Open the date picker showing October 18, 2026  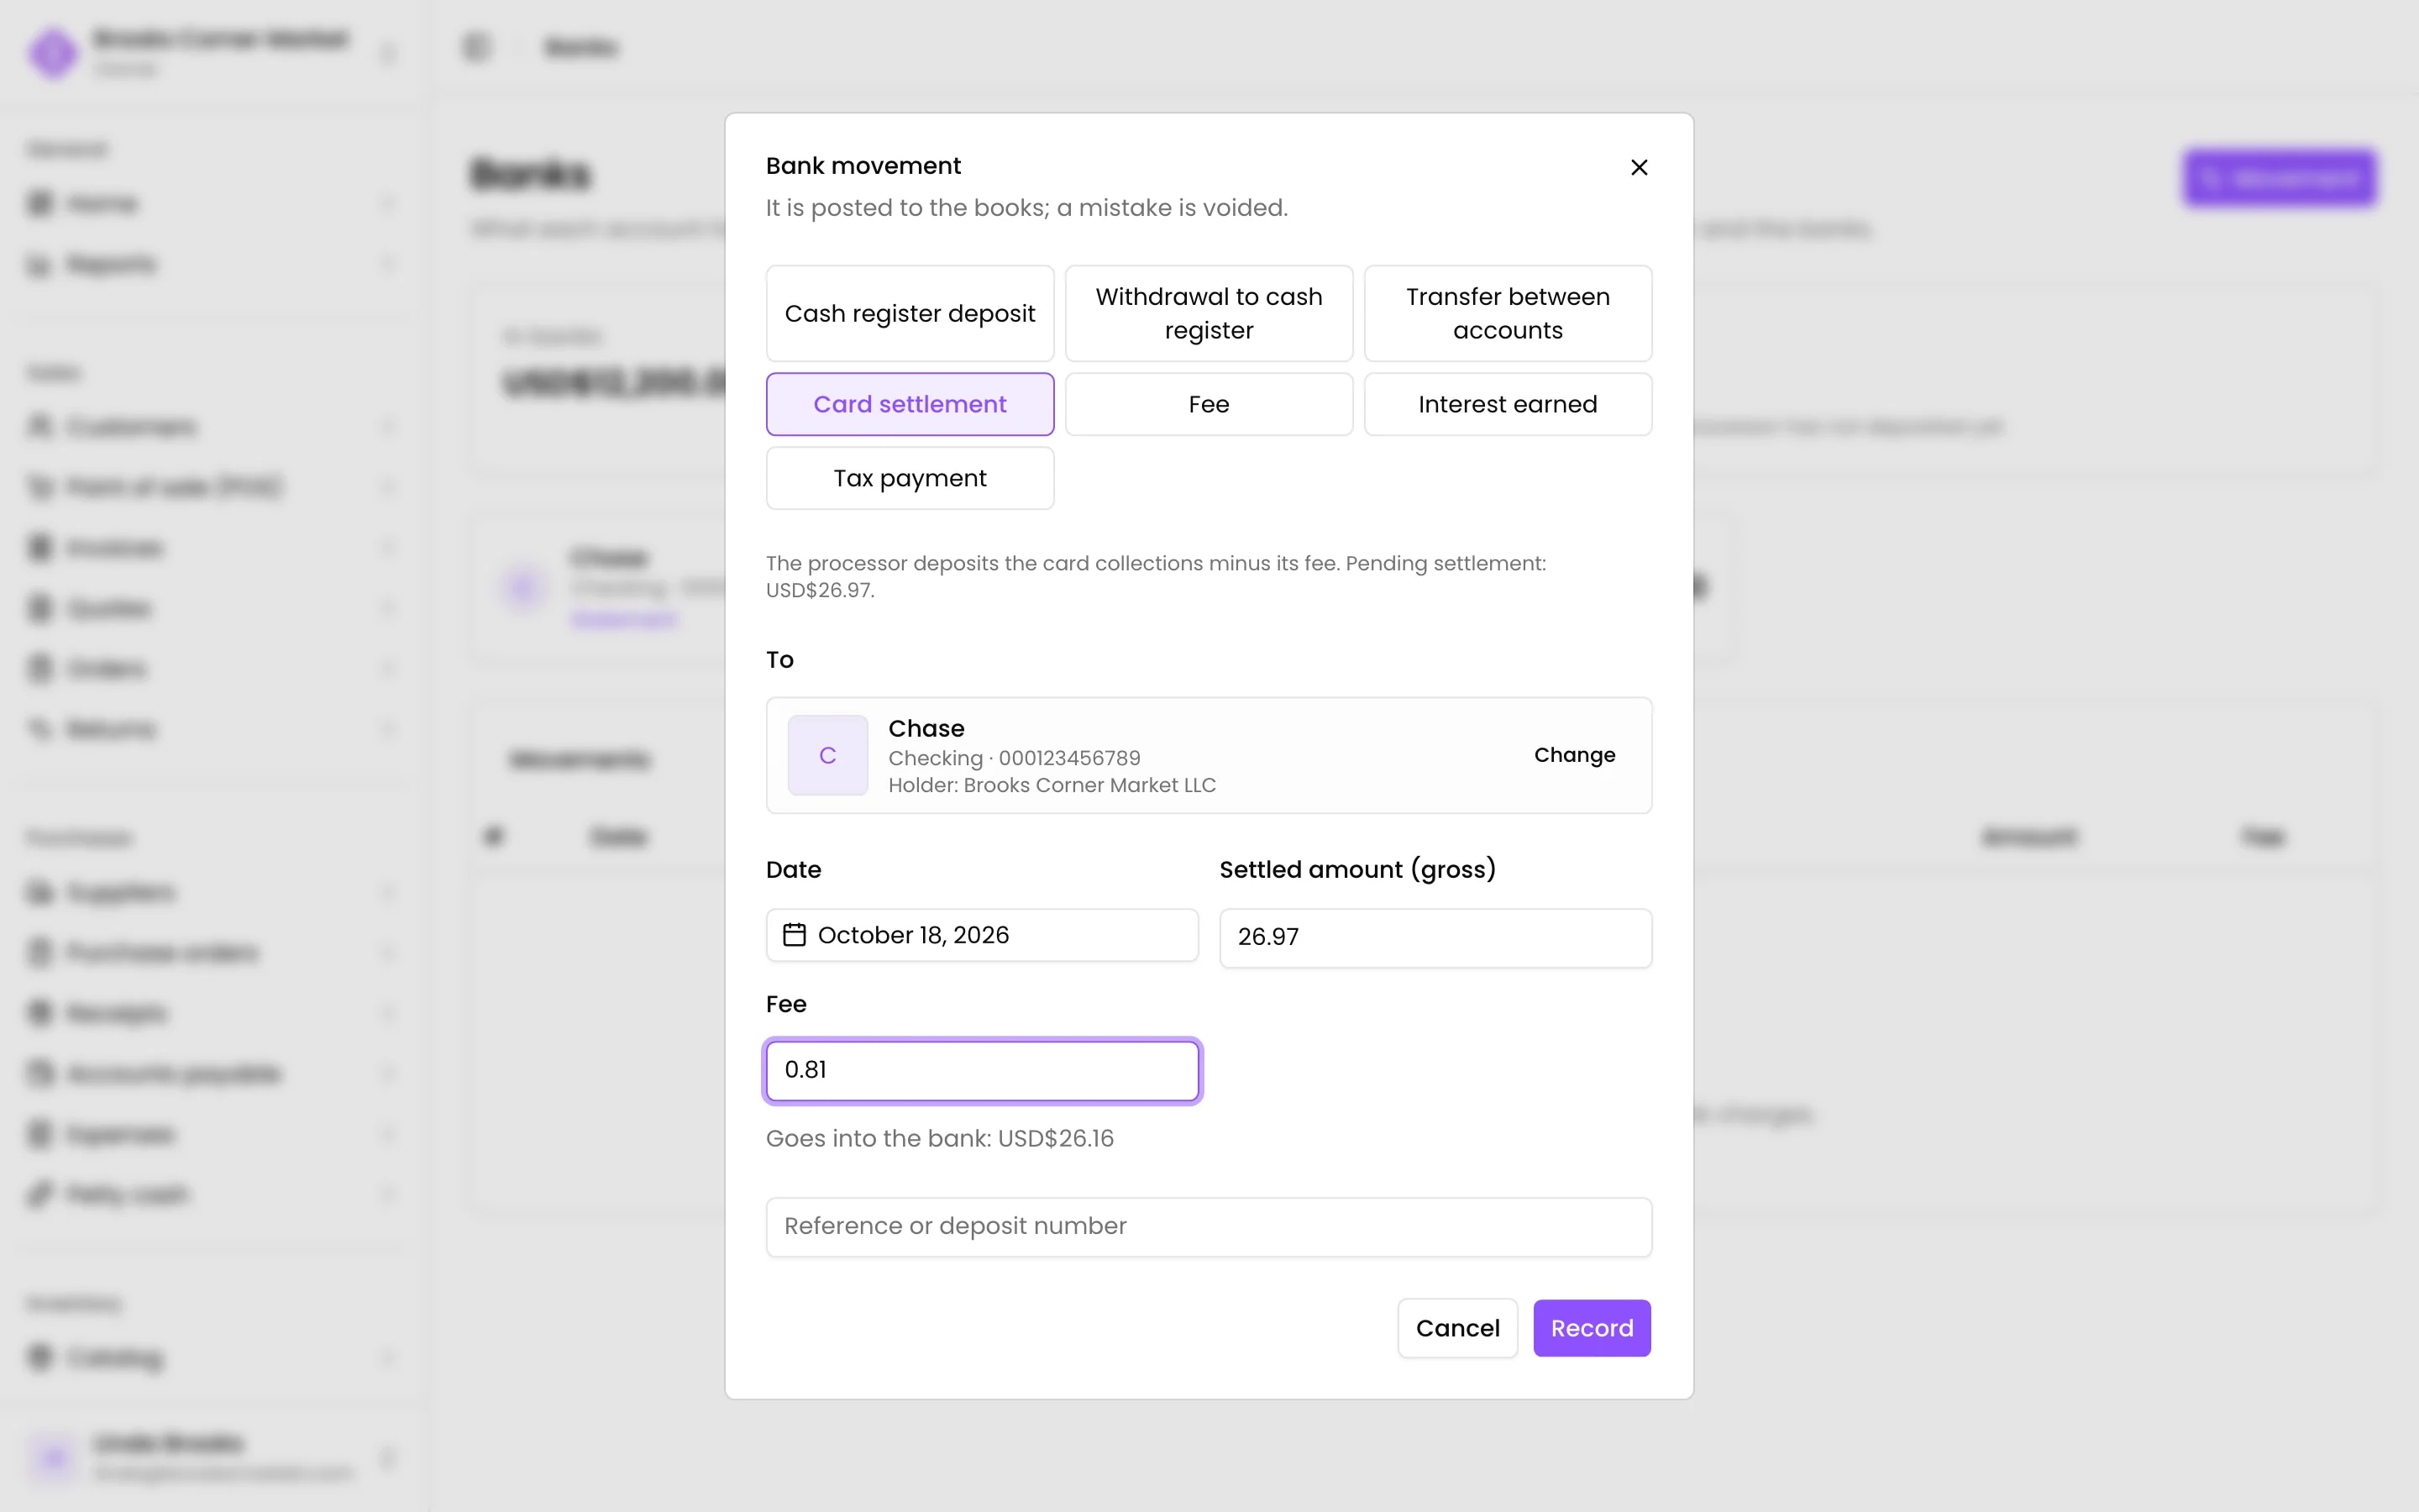pos(982,935)
